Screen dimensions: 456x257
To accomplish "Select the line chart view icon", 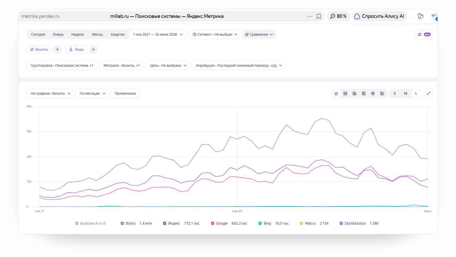I will 336,94.
